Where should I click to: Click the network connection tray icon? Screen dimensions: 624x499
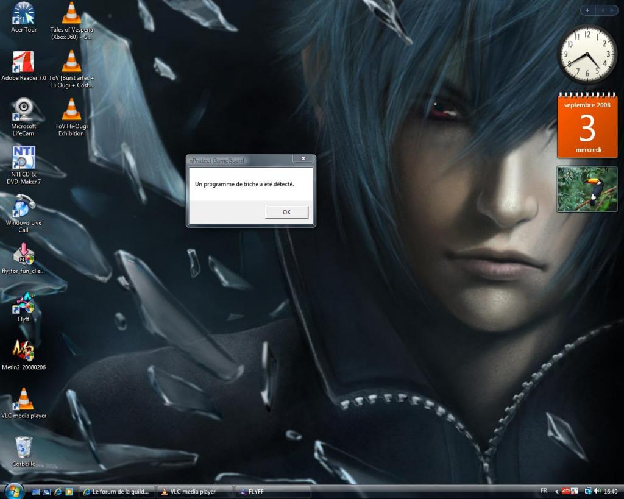coord(588,492)
